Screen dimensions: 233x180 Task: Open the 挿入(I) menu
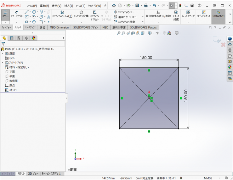69,6
